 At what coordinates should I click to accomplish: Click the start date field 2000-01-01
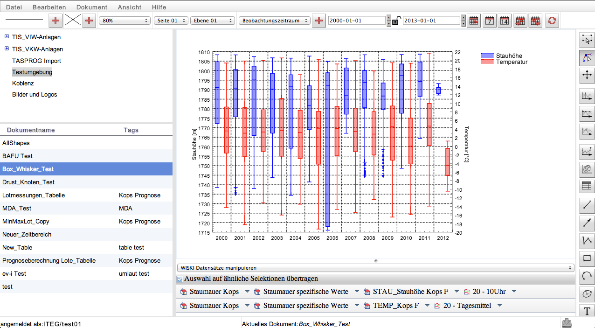(357, 21)
